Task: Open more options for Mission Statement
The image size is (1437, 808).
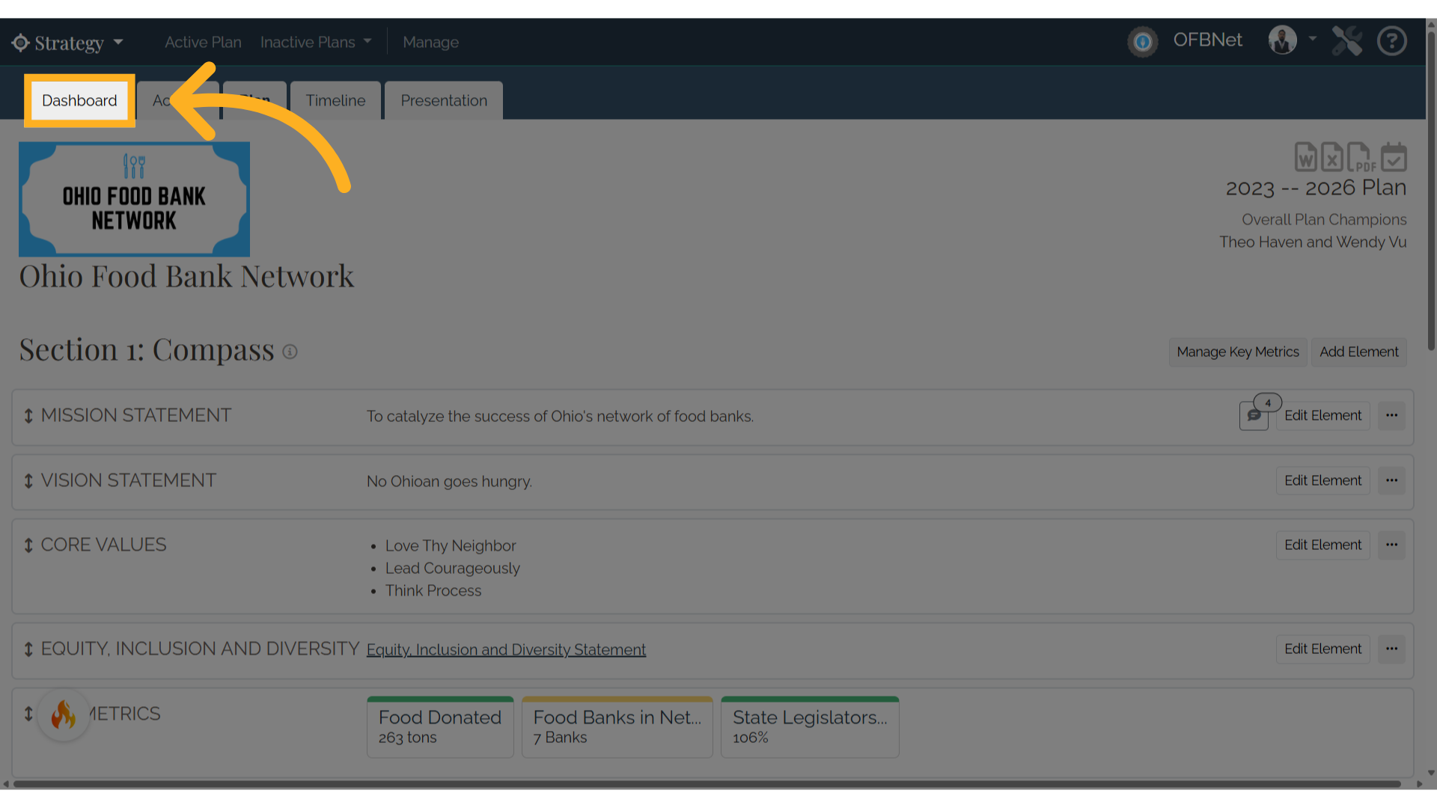Action: point(1391,415)
